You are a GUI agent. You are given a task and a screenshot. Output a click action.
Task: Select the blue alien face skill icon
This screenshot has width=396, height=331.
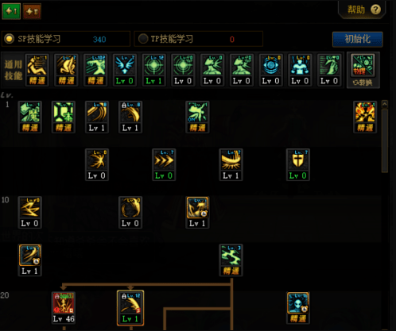tap(298, 303)
